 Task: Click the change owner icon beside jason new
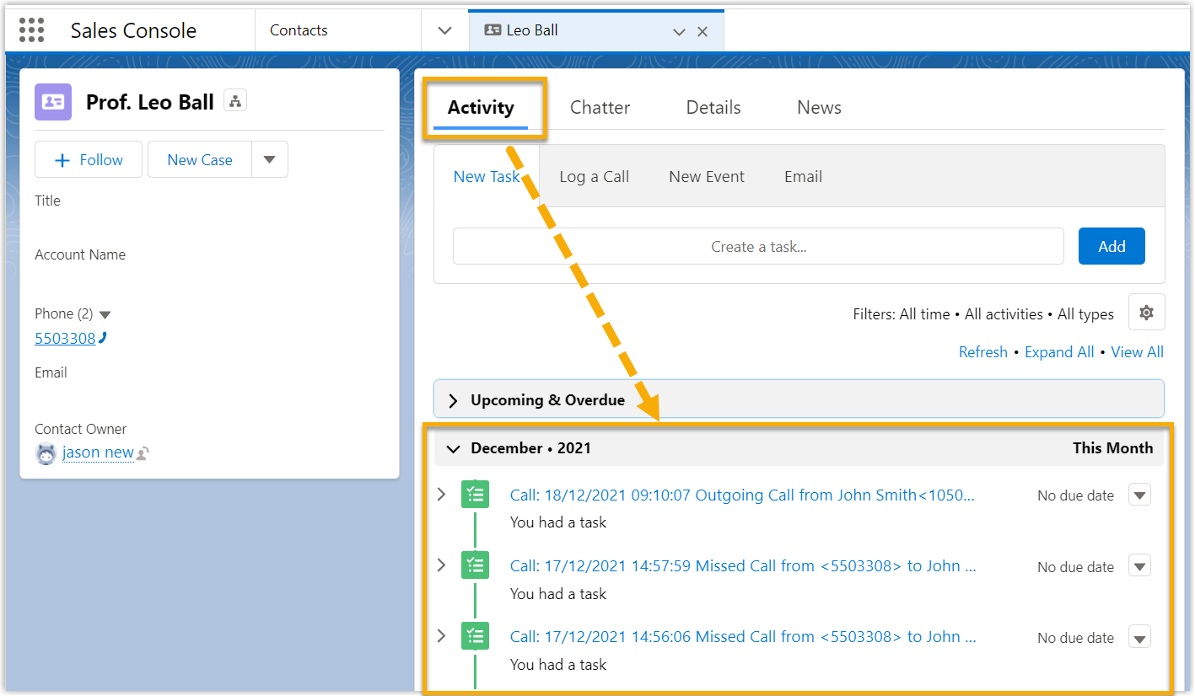(143, 453)
